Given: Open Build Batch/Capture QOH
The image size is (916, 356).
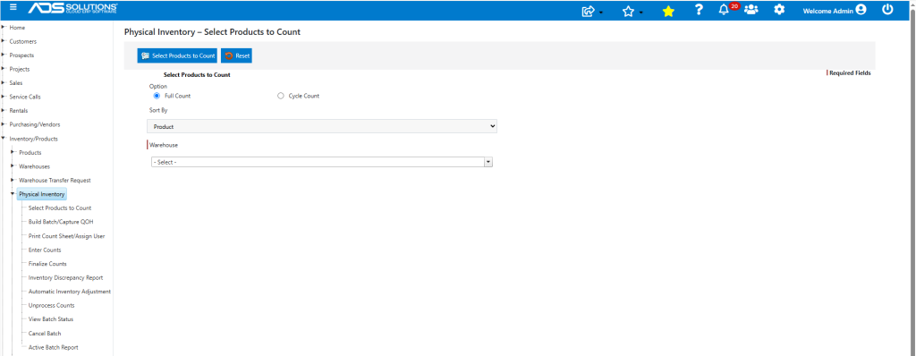Looking at the screenshot, I should pos(62,222).
